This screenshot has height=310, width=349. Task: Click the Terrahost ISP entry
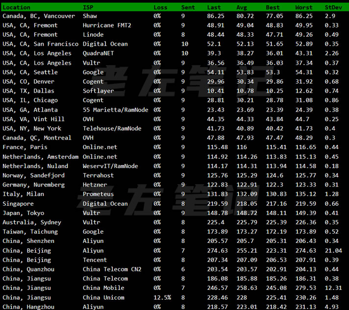(98, 175)
